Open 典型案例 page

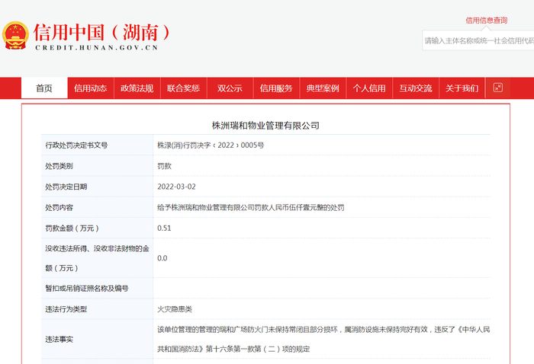[323, 88]
